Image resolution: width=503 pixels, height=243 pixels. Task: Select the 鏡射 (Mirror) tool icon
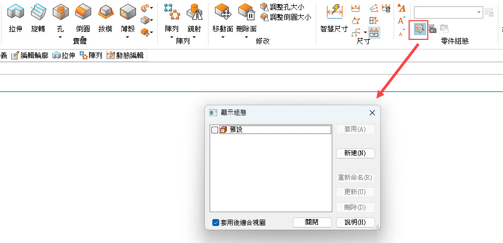pos(194,18)
